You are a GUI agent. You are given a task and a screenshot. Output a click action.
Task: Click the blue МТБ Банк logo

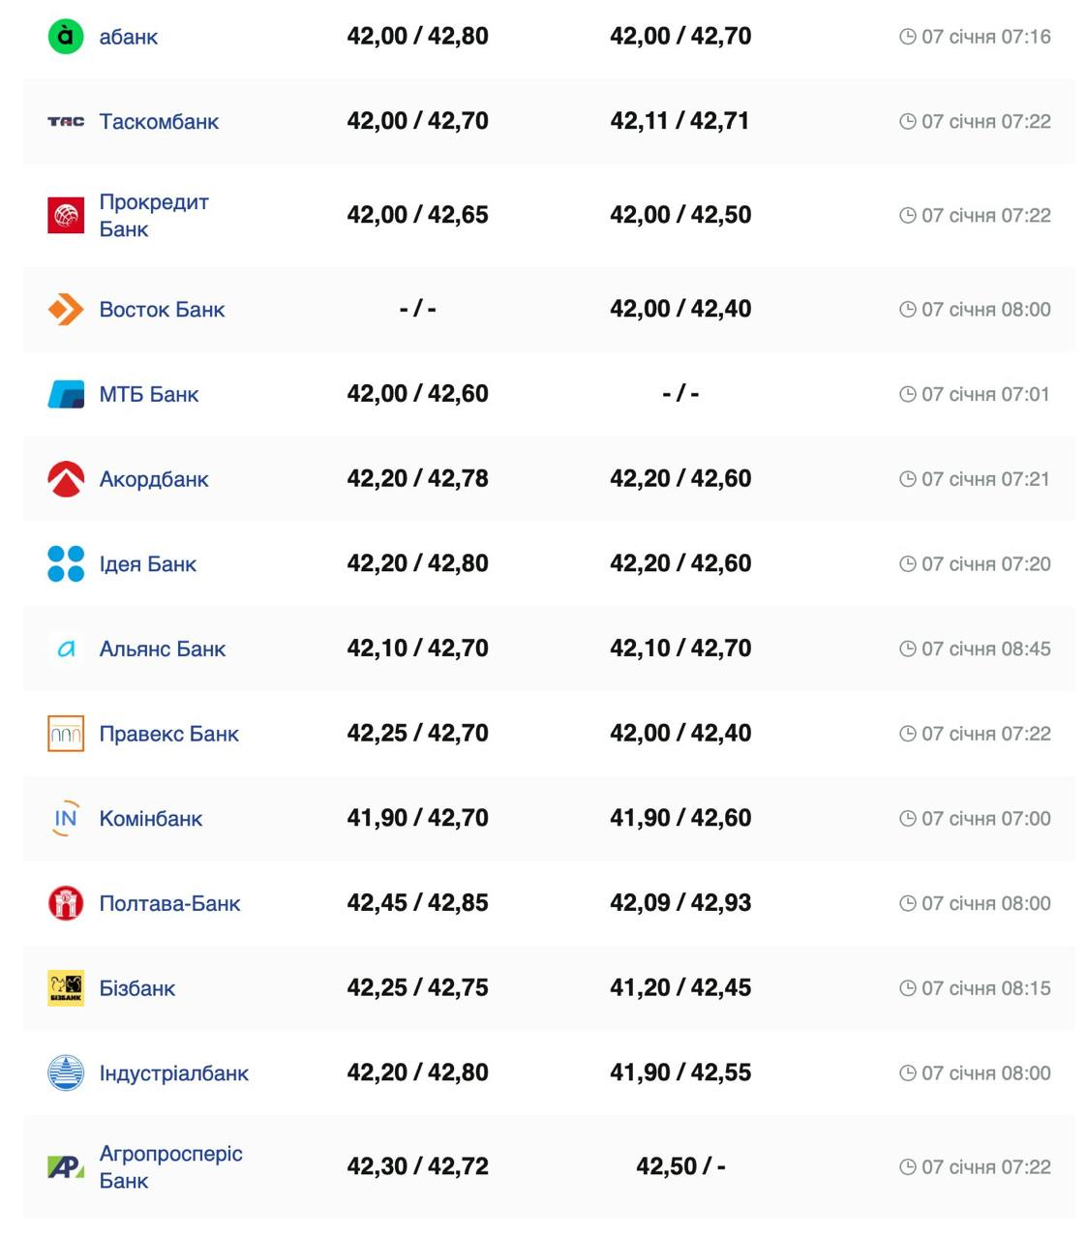click(x=66, y=395)
